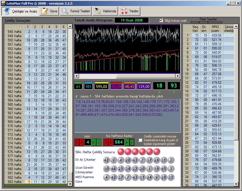
Task: Open the Hakkında section
Action: [x=105, y=11]
